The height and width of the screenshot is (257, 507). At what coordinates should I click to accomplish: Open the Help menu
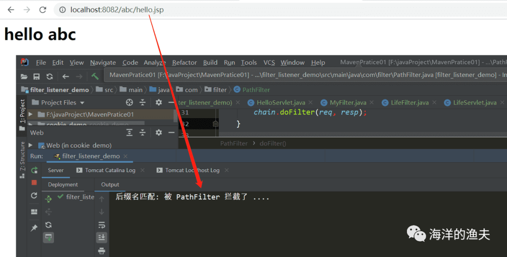click(318, 63)
